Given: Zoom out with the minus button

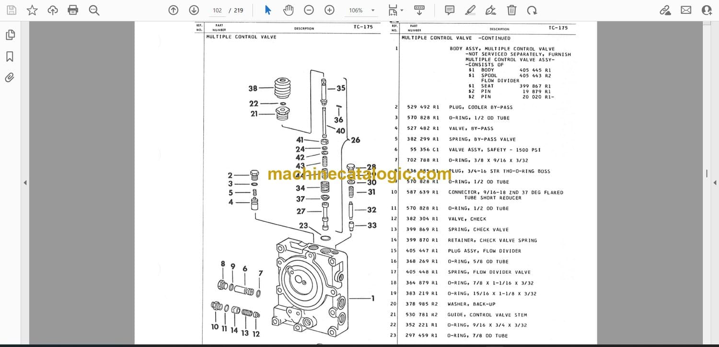Looking at the screenshot, I should point(309,10).
